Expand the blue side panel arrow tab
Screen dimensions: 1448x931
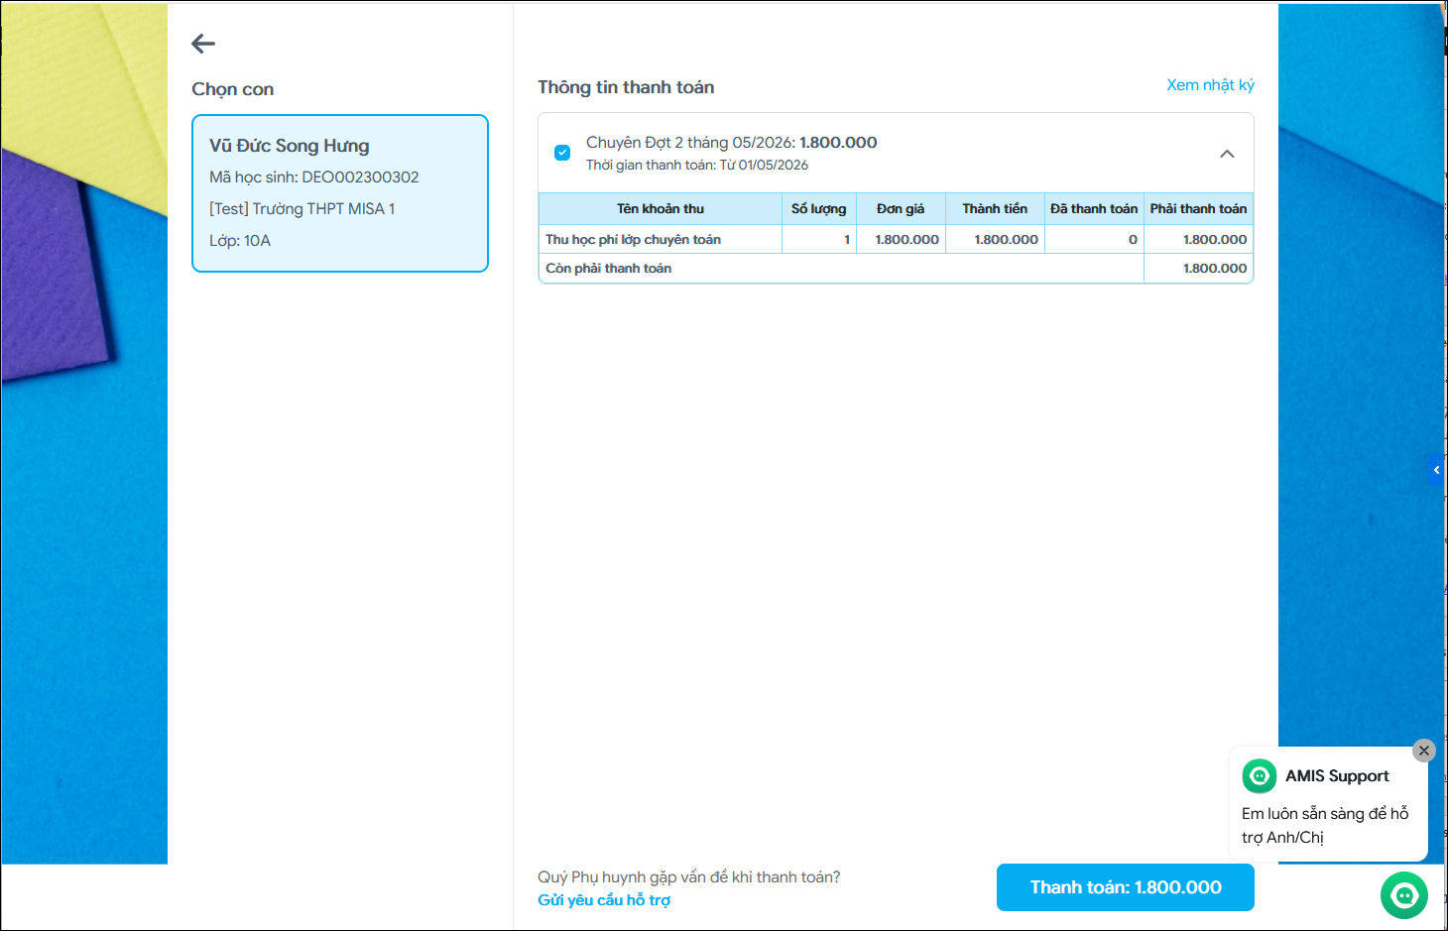click(1436, 470)
